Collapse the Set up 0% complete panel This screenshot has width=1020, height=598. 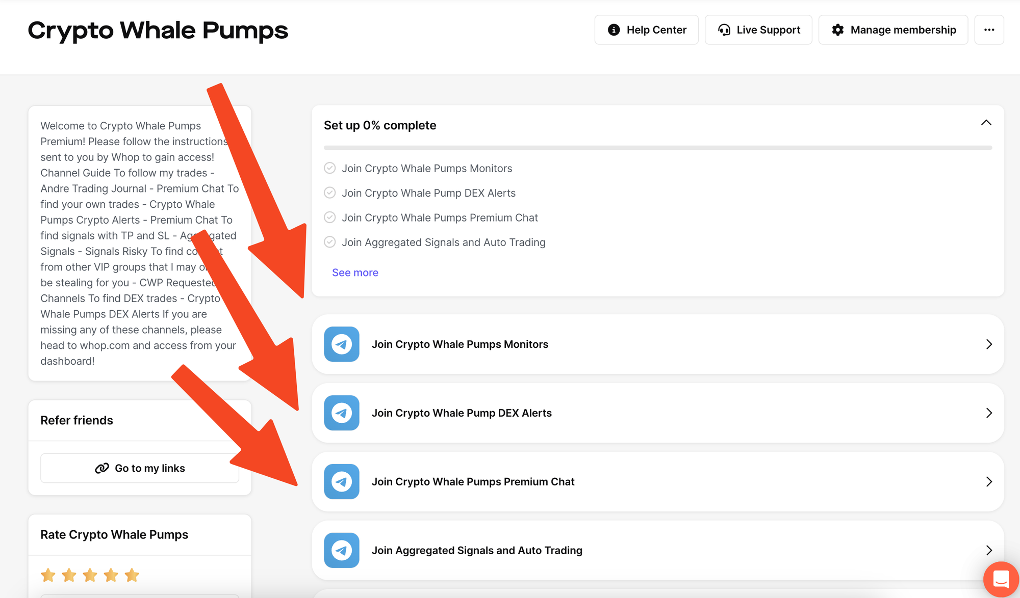(x=986, y=123)
